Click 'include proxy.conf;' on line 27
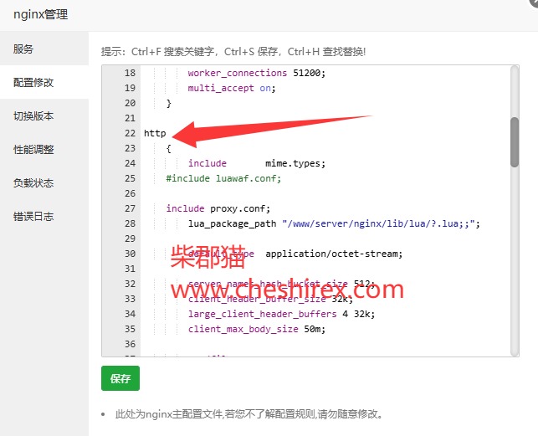538x436 pixels. tap(218, 208)
